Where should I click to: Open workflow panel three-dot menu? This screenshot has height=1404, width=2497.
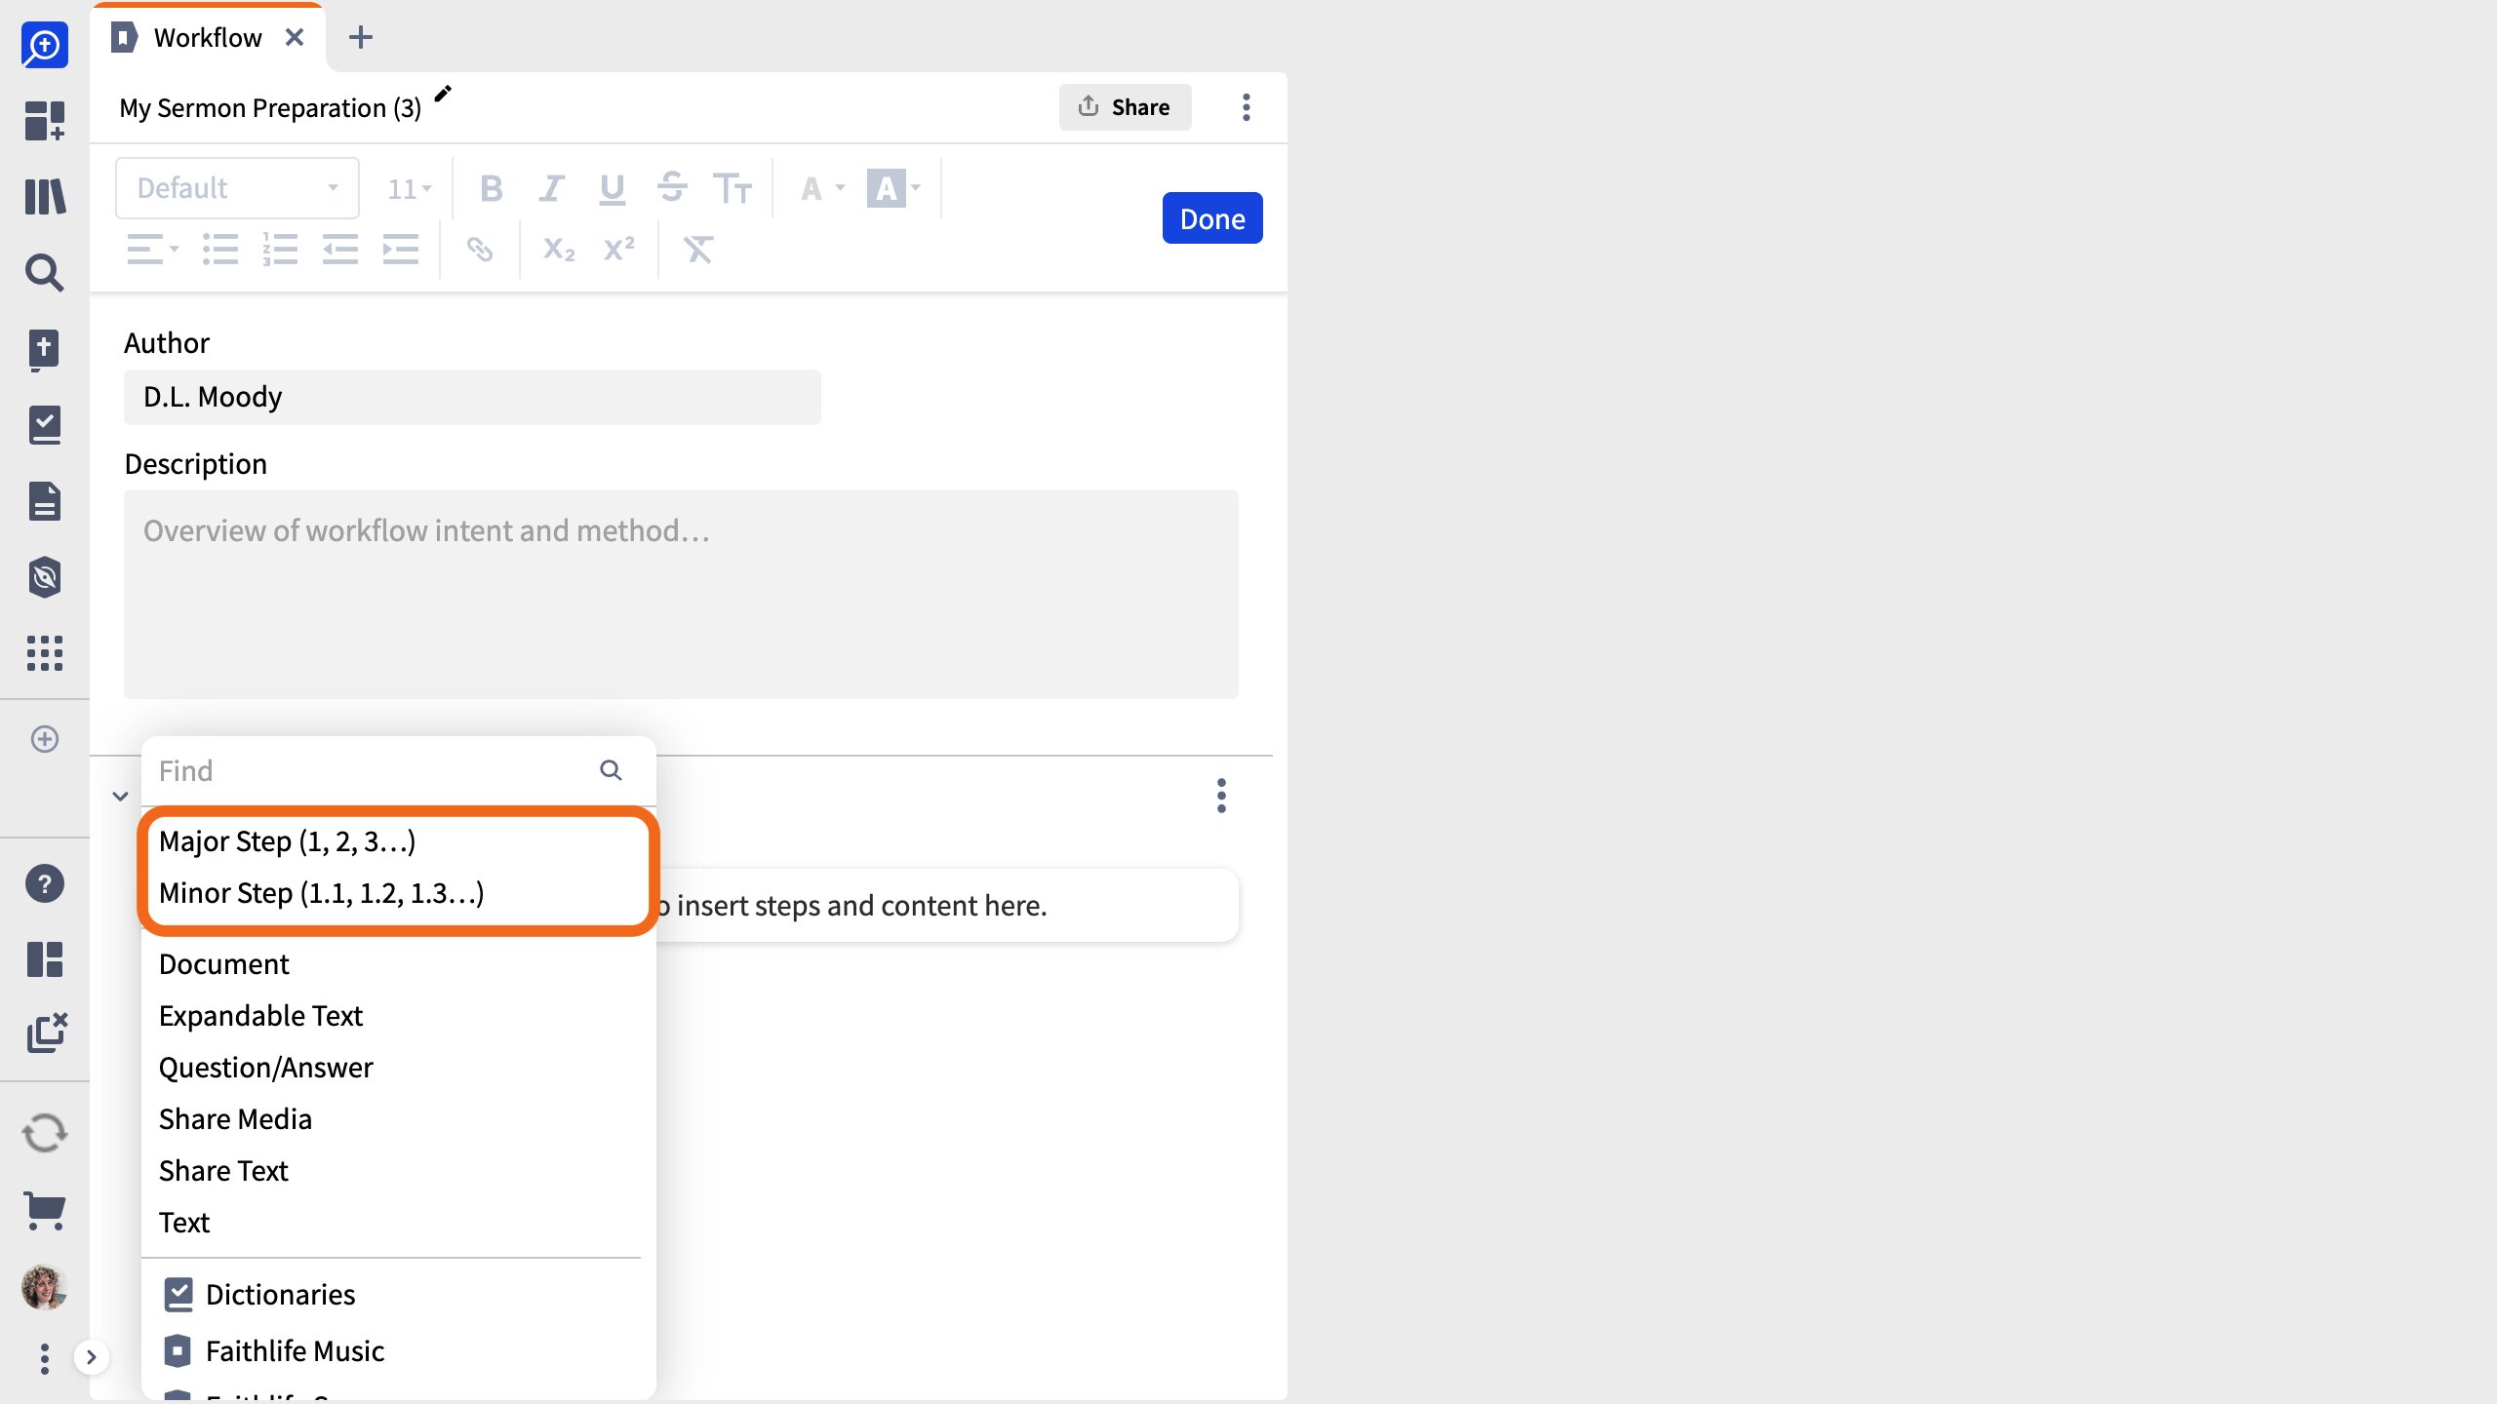[x=1247, y=107]
